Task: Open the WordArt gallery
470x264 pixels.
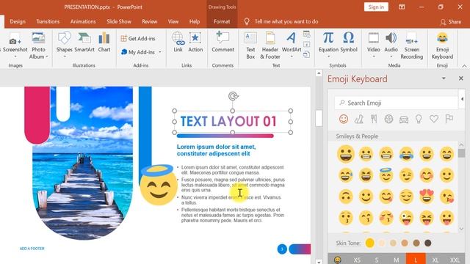Action: [292, 45]
